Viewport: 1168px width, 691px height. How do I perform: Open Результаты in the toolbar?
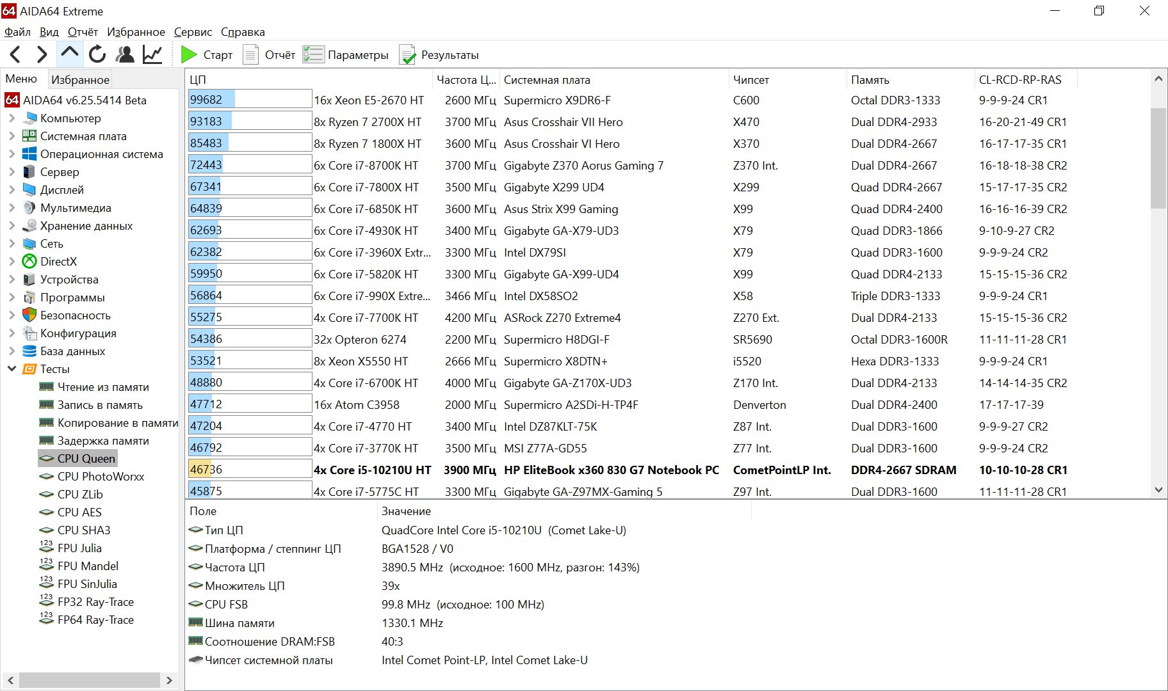click(439, 55)
